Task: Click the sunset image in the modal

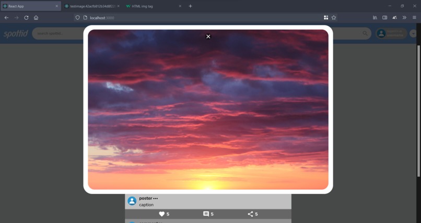Action: (x=208, y=109)
